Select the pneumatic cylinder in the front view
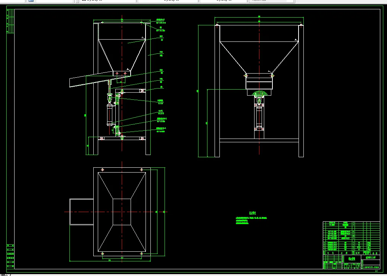Image resolution: width=387 pixels, height=276 pixels. 110,115
